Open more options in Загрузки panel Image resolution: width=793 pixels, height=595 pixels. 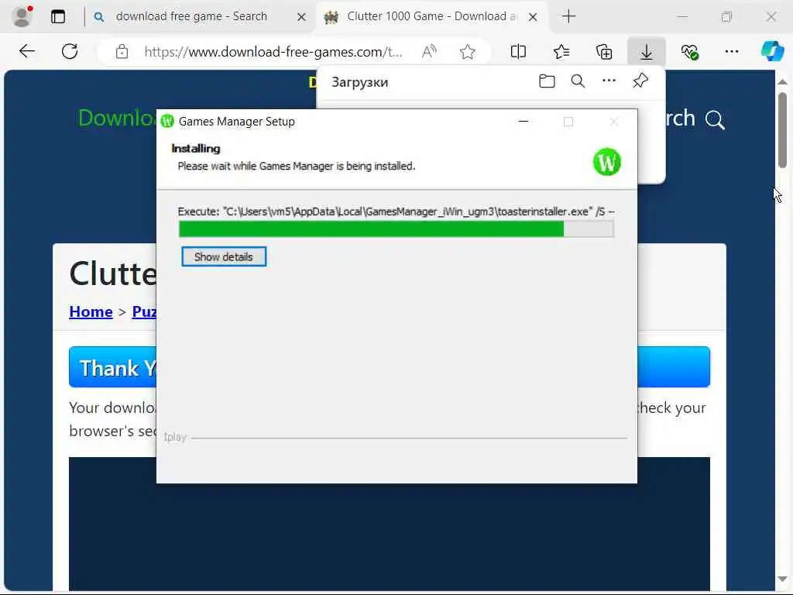609,81
